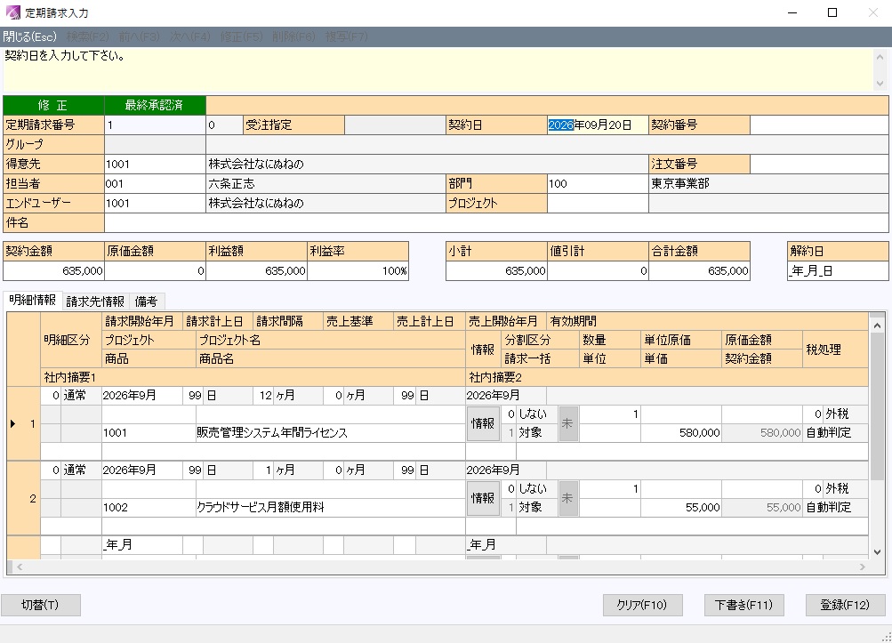Click 東京事業部 department name

pos(680,183)
